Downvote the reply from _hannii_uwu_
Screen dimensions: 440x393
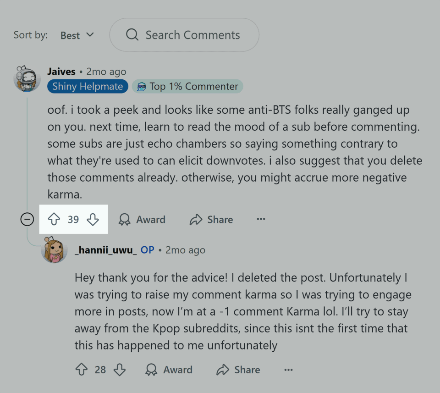click(120, 370)
